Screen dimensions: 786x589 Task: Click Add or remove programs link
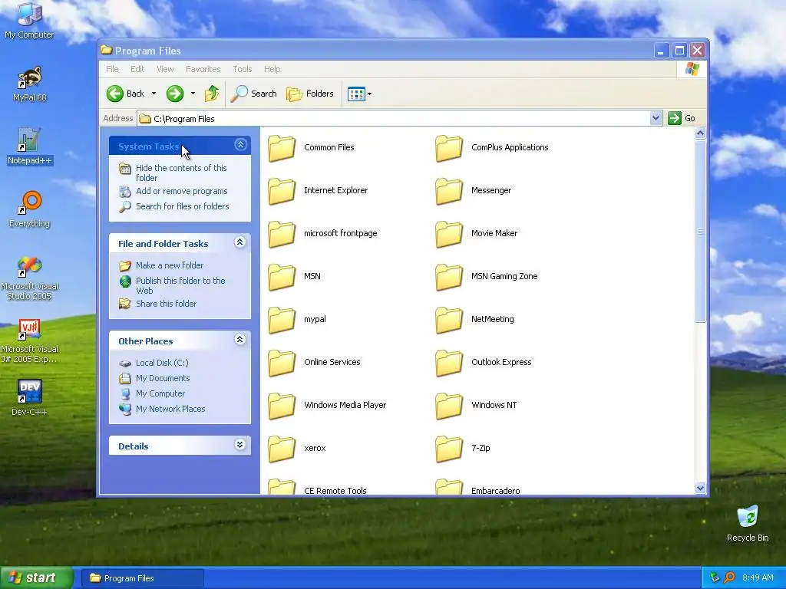point(181,191)
